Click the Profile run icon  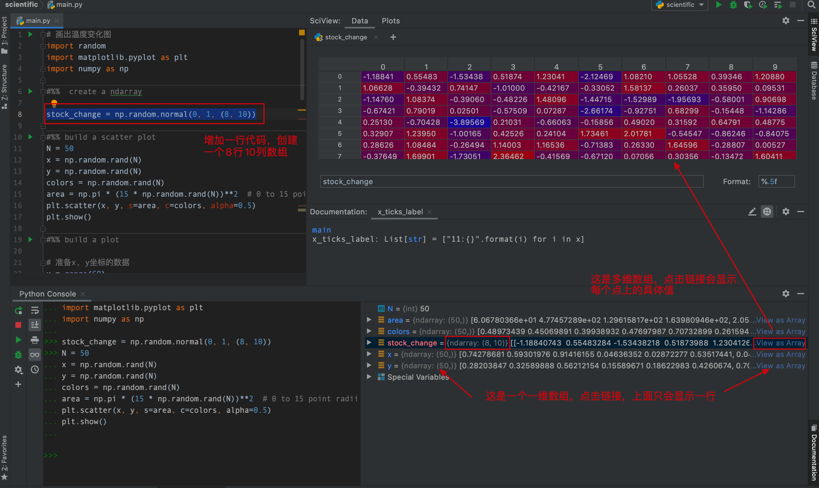(x=763, y=5)
